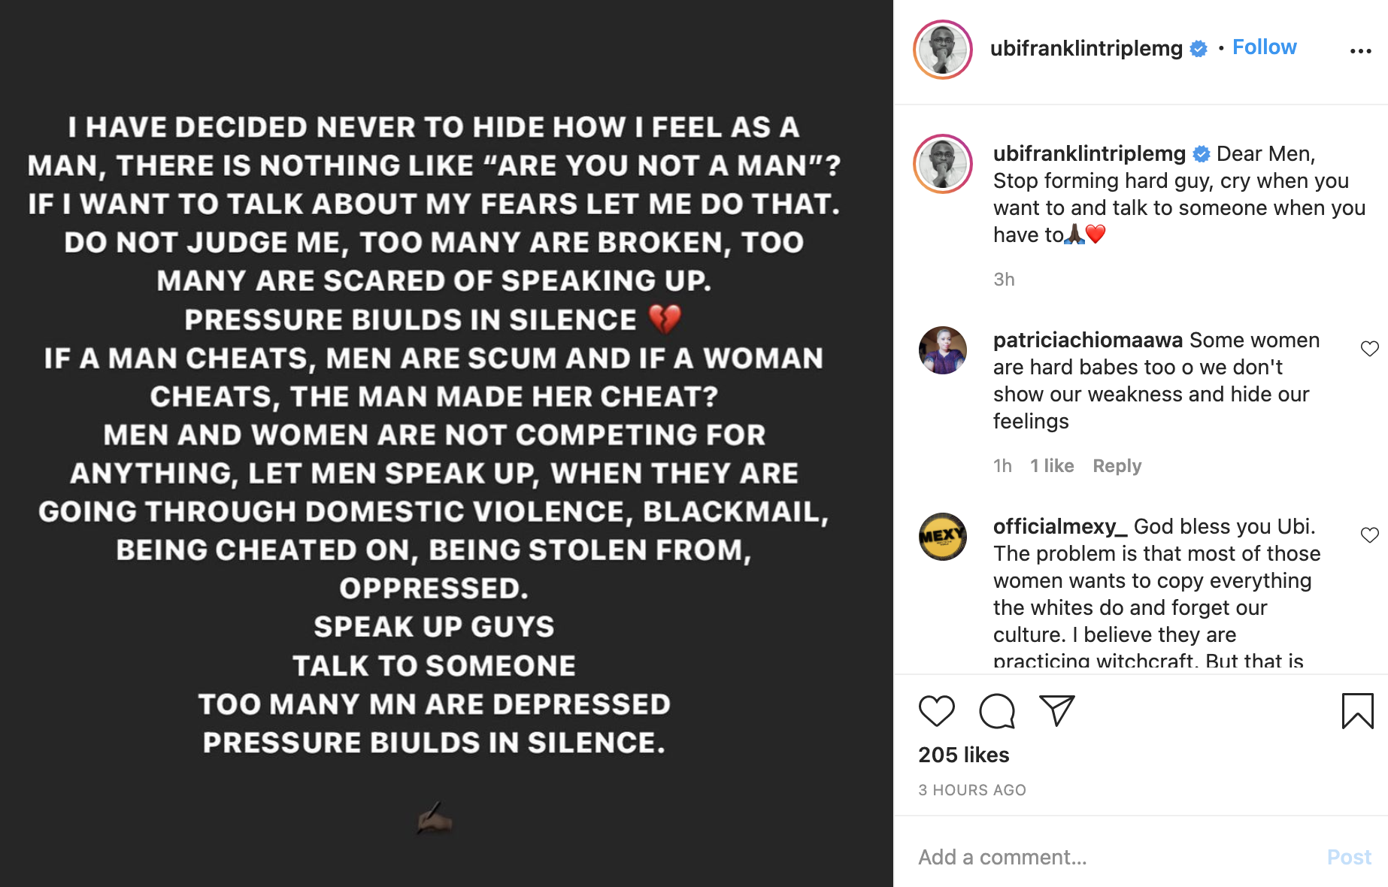View who liked: 205 likes
Image resolution: width=1388 pixels, height=887 pixels.
point(963,755)
